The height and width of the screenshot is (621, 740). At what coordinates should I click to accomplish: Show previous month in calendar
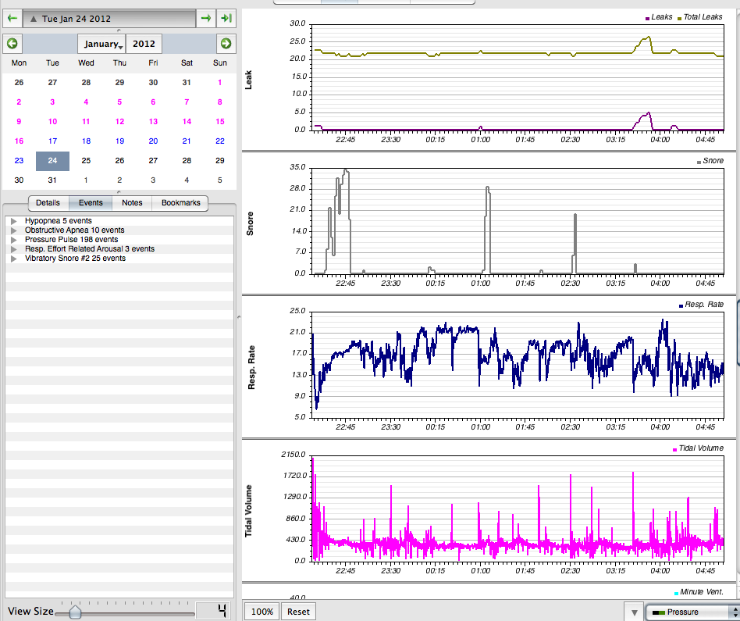tap(12, 44)
